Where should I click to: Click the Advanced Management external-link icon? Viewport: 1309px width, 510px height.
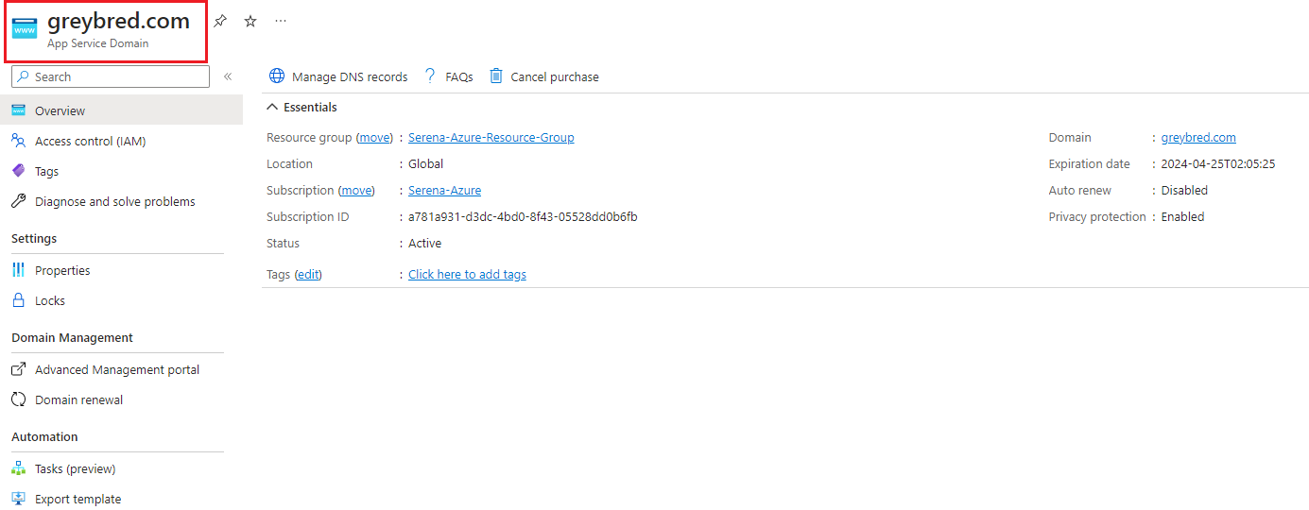point(18,369)
